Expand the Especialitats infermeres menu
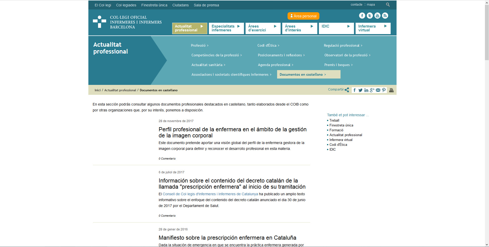The height and width of the screenshot is (247, 489). point(226,28)
